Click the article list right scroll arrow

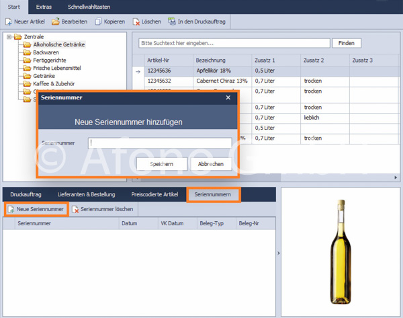click(x=396, y=177)
